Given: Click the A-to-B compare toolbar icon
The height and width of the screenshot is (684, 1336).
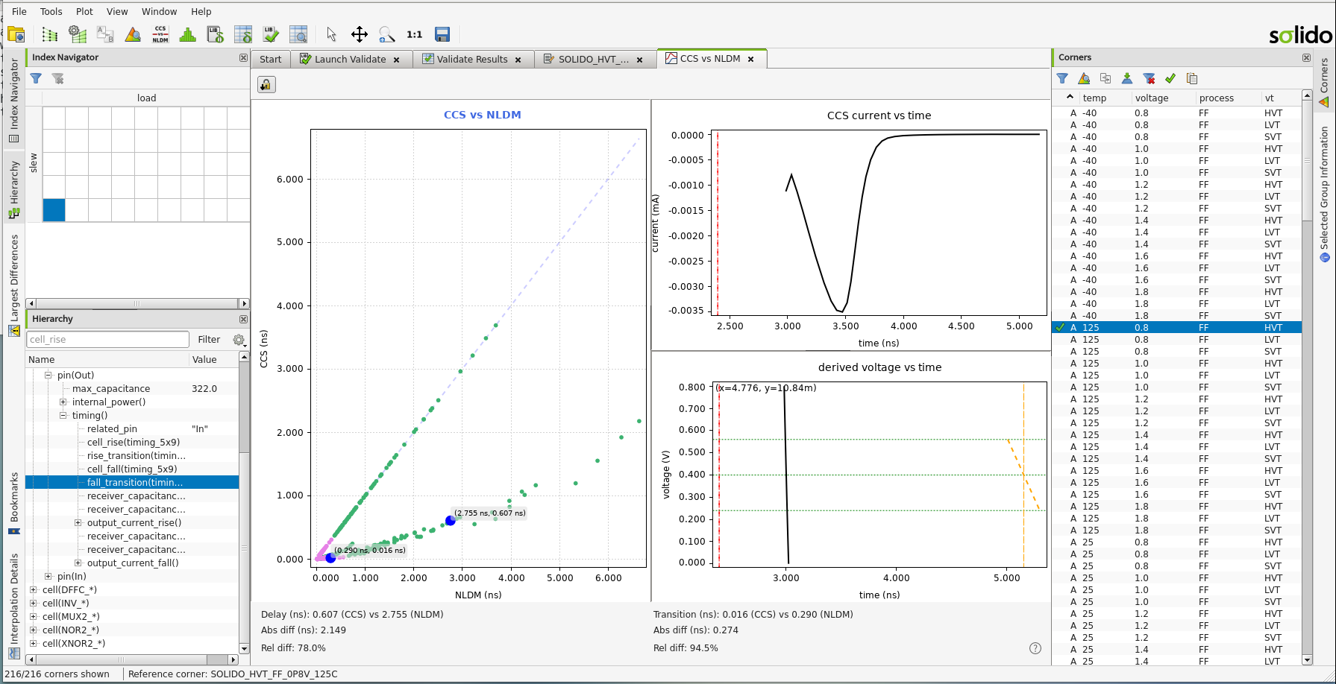Looking at the screenshot, I should [x=105, y=34].
